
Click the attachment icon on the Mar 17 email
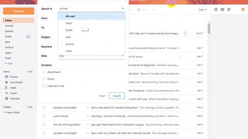coord(185,34)
